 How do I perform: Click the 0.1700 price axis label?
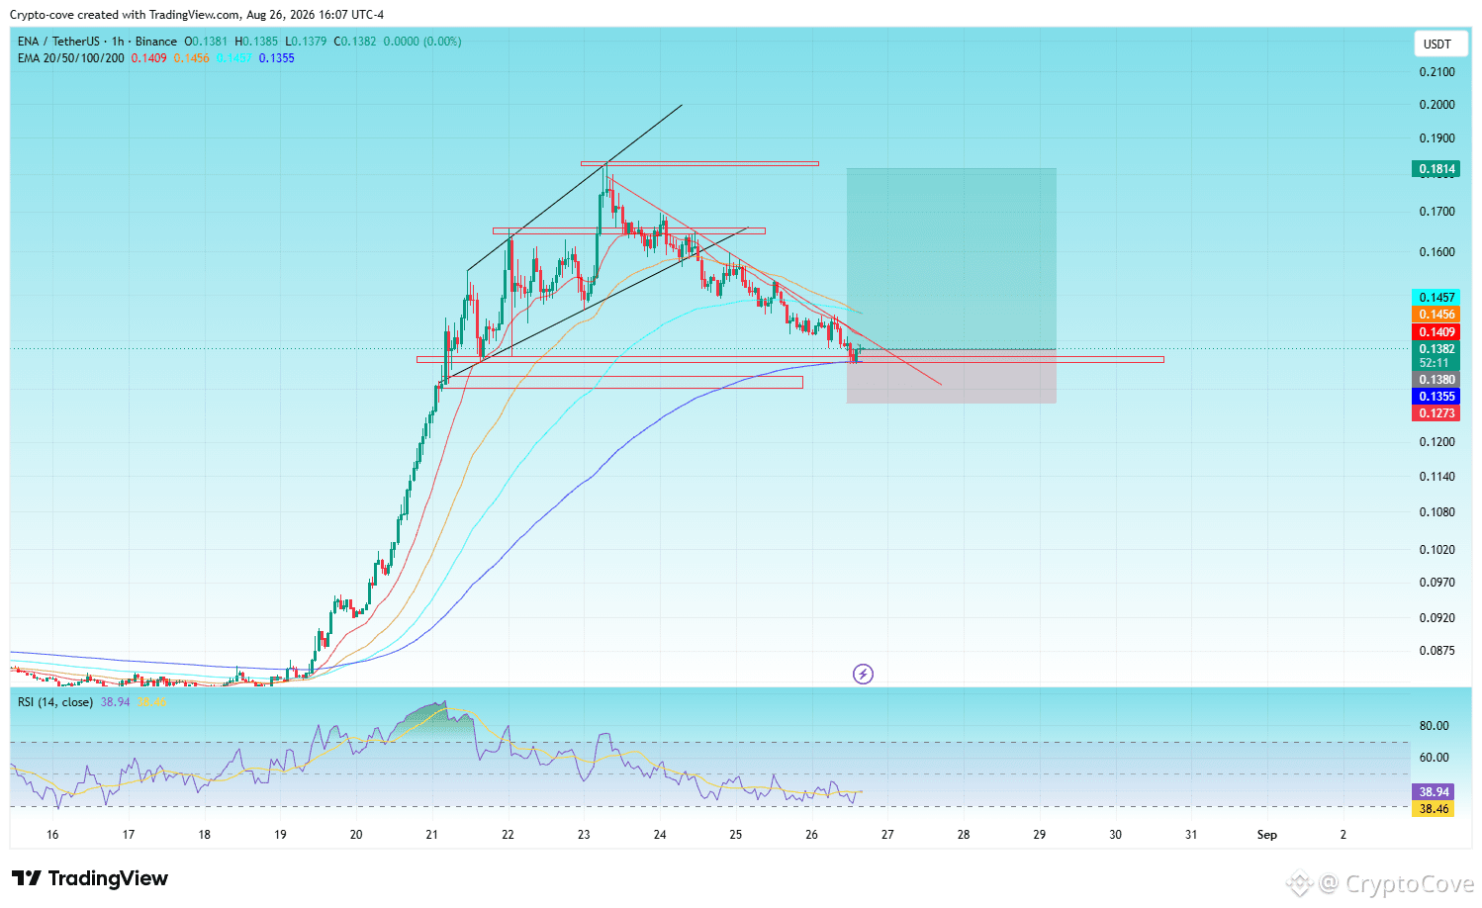[x=1436, y=212]
